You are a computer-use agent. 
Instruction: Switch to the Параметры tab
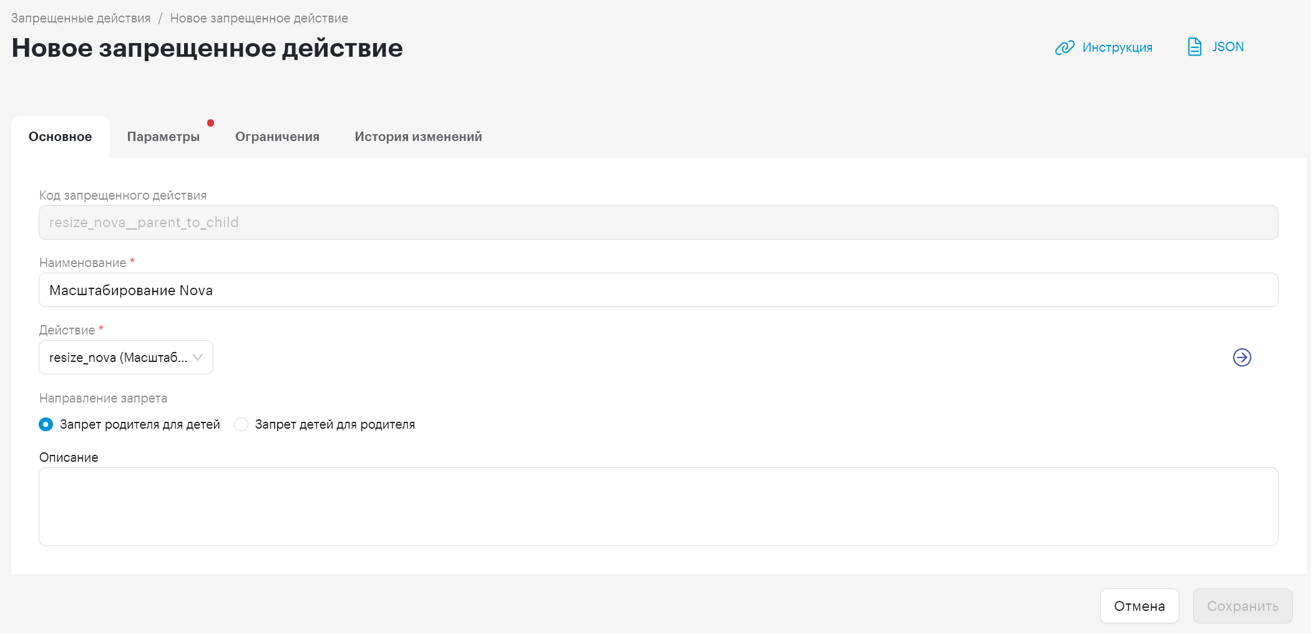click(x=163, y=137)
